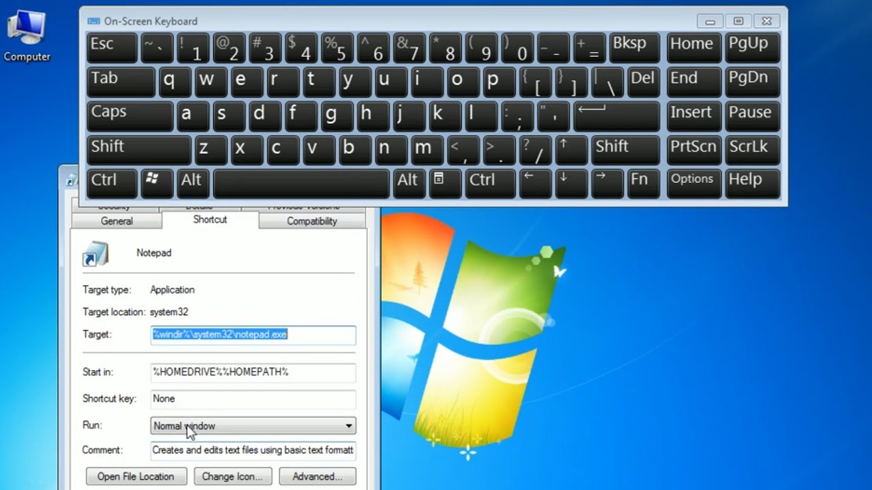Tap the letter m key
872x490 pixels.
click(x=427, y=150)
